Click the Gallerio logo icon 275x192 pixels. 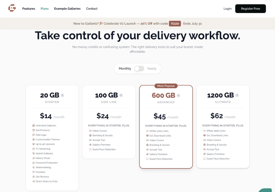tap(12, 8)
